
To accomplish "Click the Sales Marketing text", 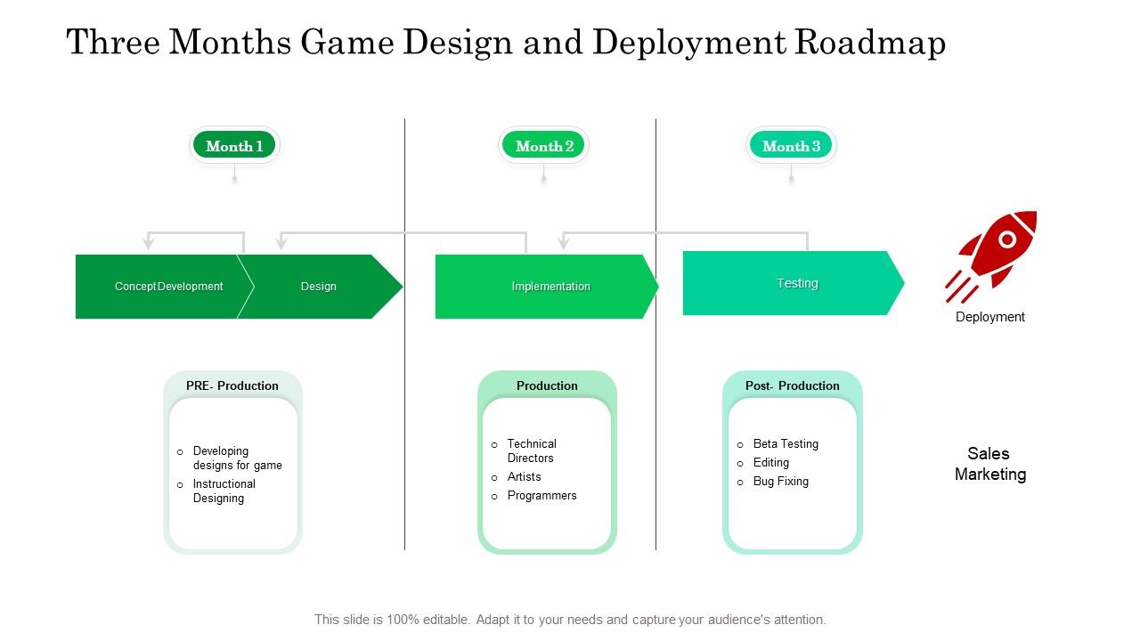I will (989, 464).
